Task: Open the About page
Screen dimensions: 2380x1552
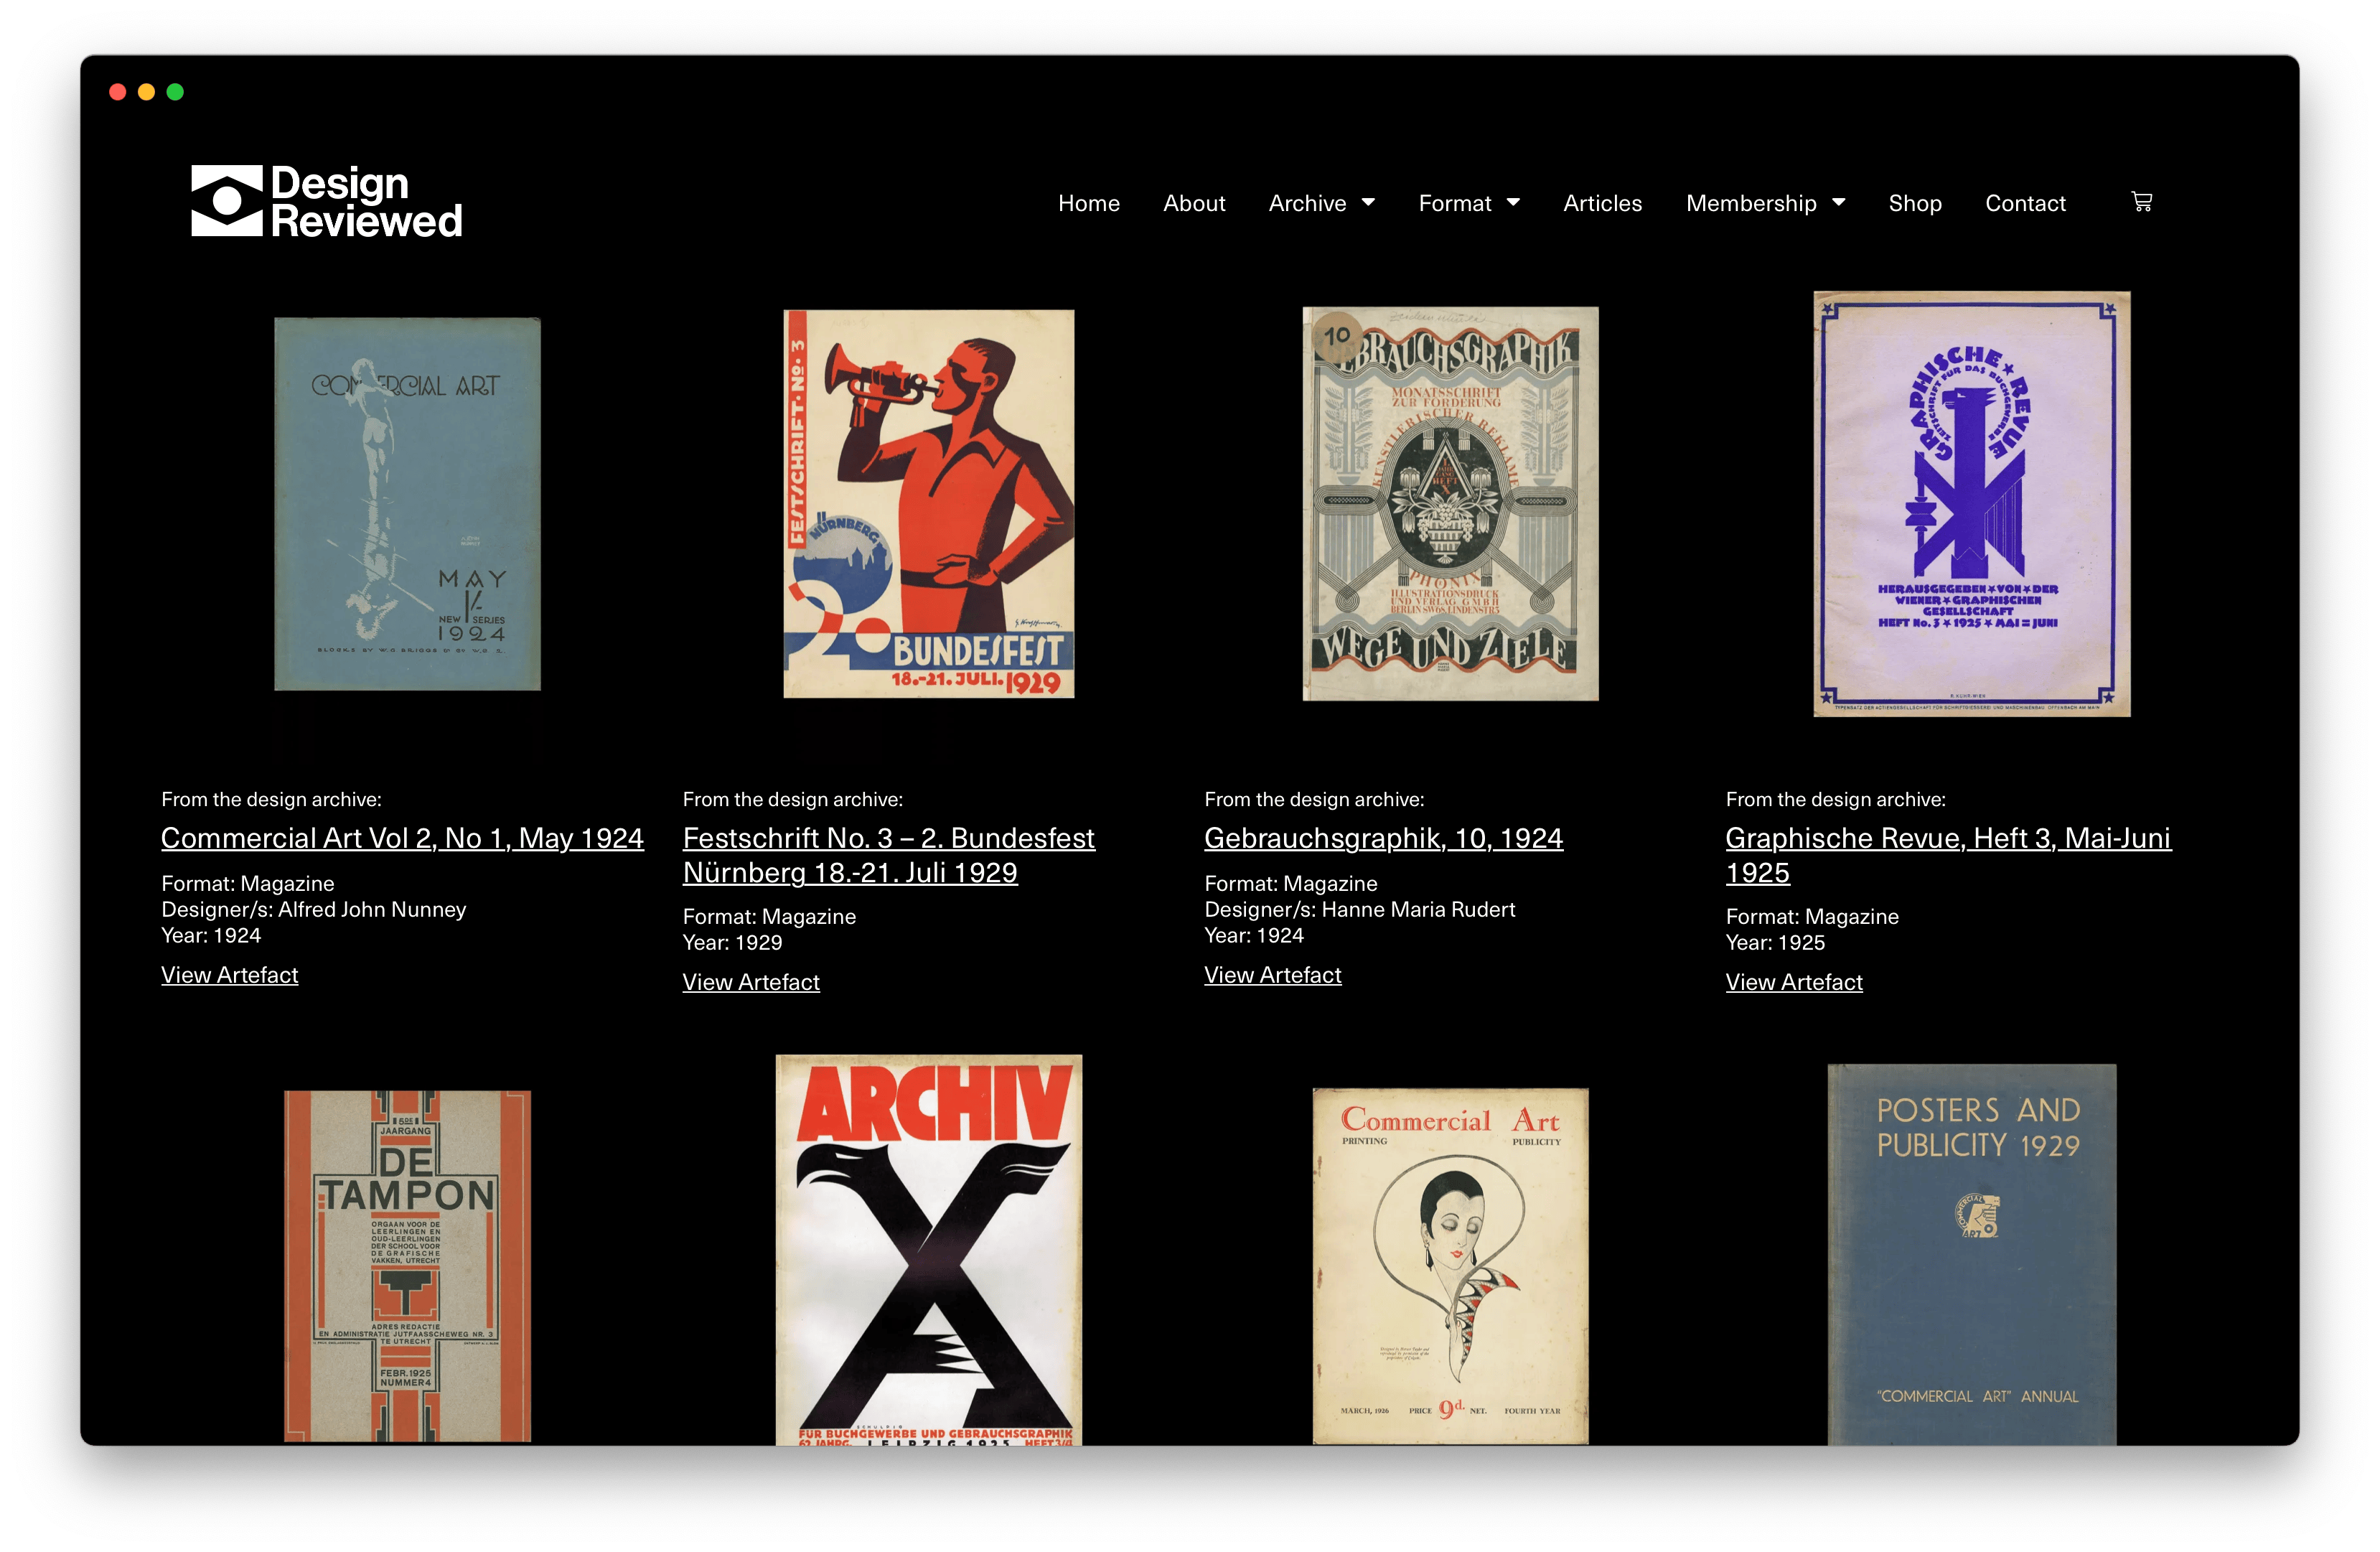Action: click(1194, 203)
